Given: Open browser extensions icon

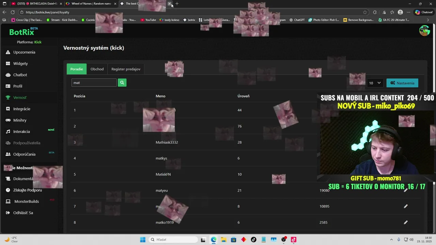Looking at the screenshot, I should coord(375,12).
